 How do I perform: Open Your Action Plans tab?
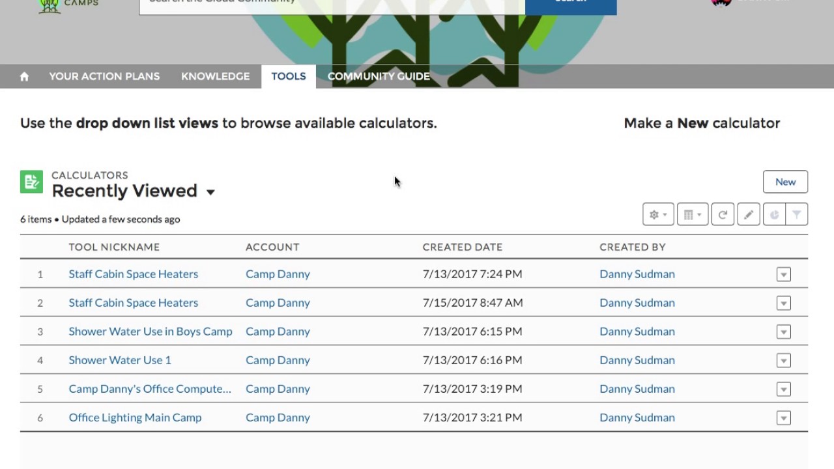(104, 76)
